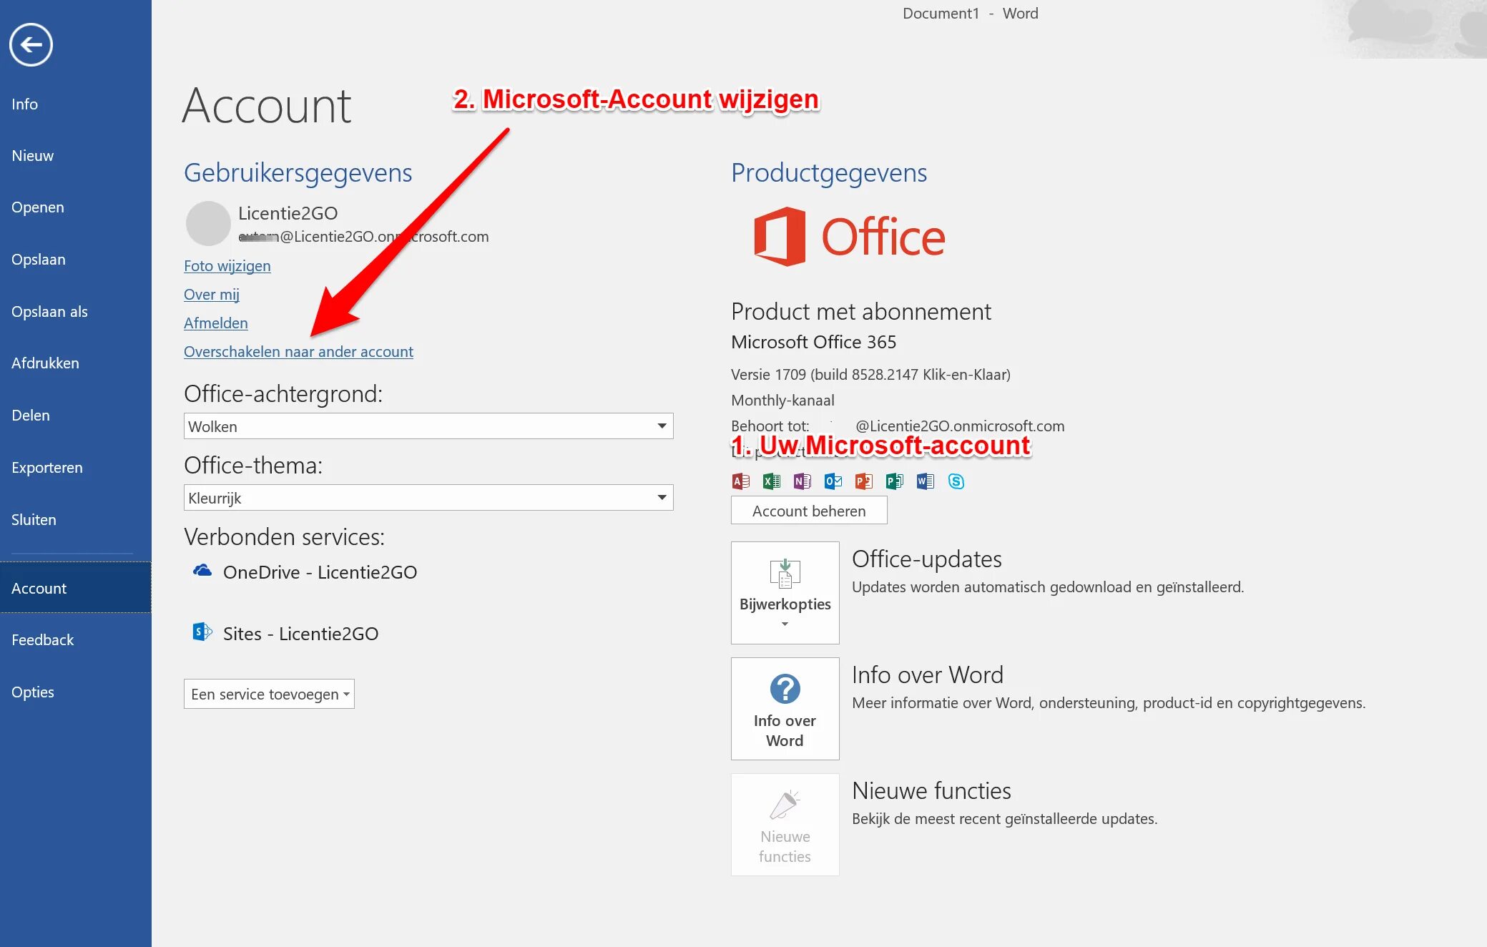Select Afdrukken in the sidebar
Image resolution: width=1487 pixels, height=947 pixels.
75,363
